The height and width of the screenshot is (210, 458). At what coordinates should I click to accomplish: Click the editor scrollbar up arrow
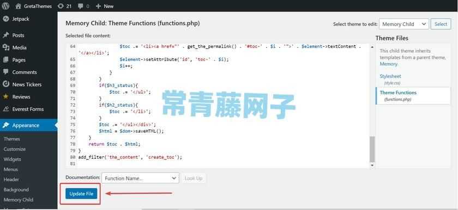[x=372, y=46]
